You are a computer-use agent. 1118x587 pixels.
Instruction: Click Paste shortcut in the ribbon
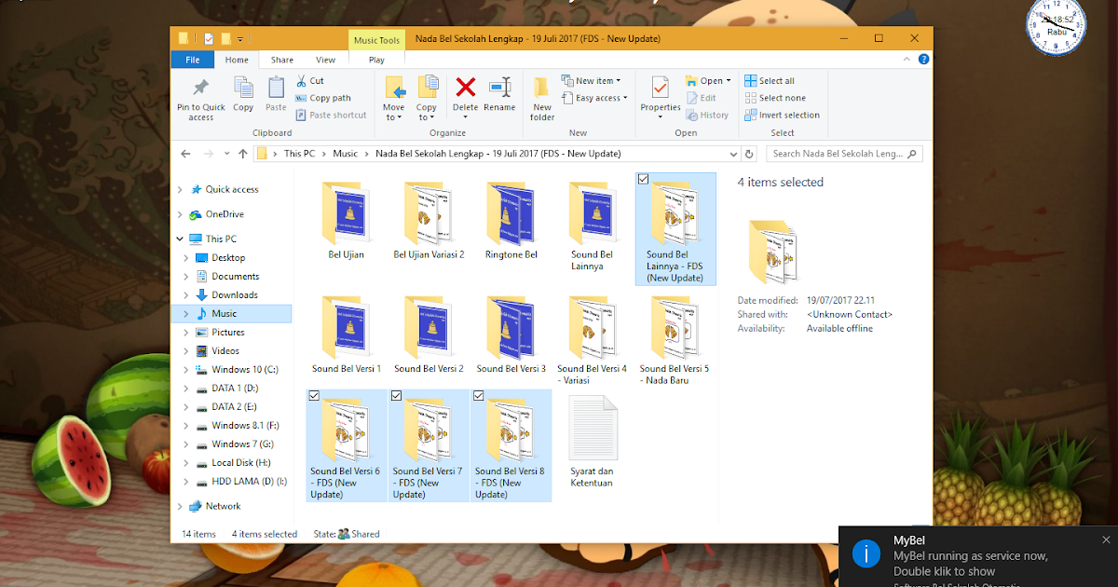(331, 115)
